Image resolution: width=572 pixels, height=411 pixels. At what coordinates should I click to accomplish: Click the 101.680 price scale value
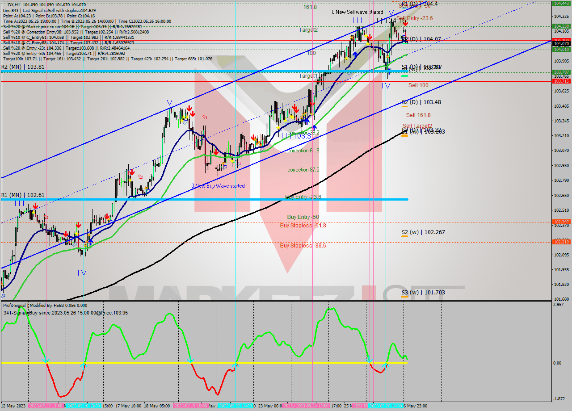point(561,299)
